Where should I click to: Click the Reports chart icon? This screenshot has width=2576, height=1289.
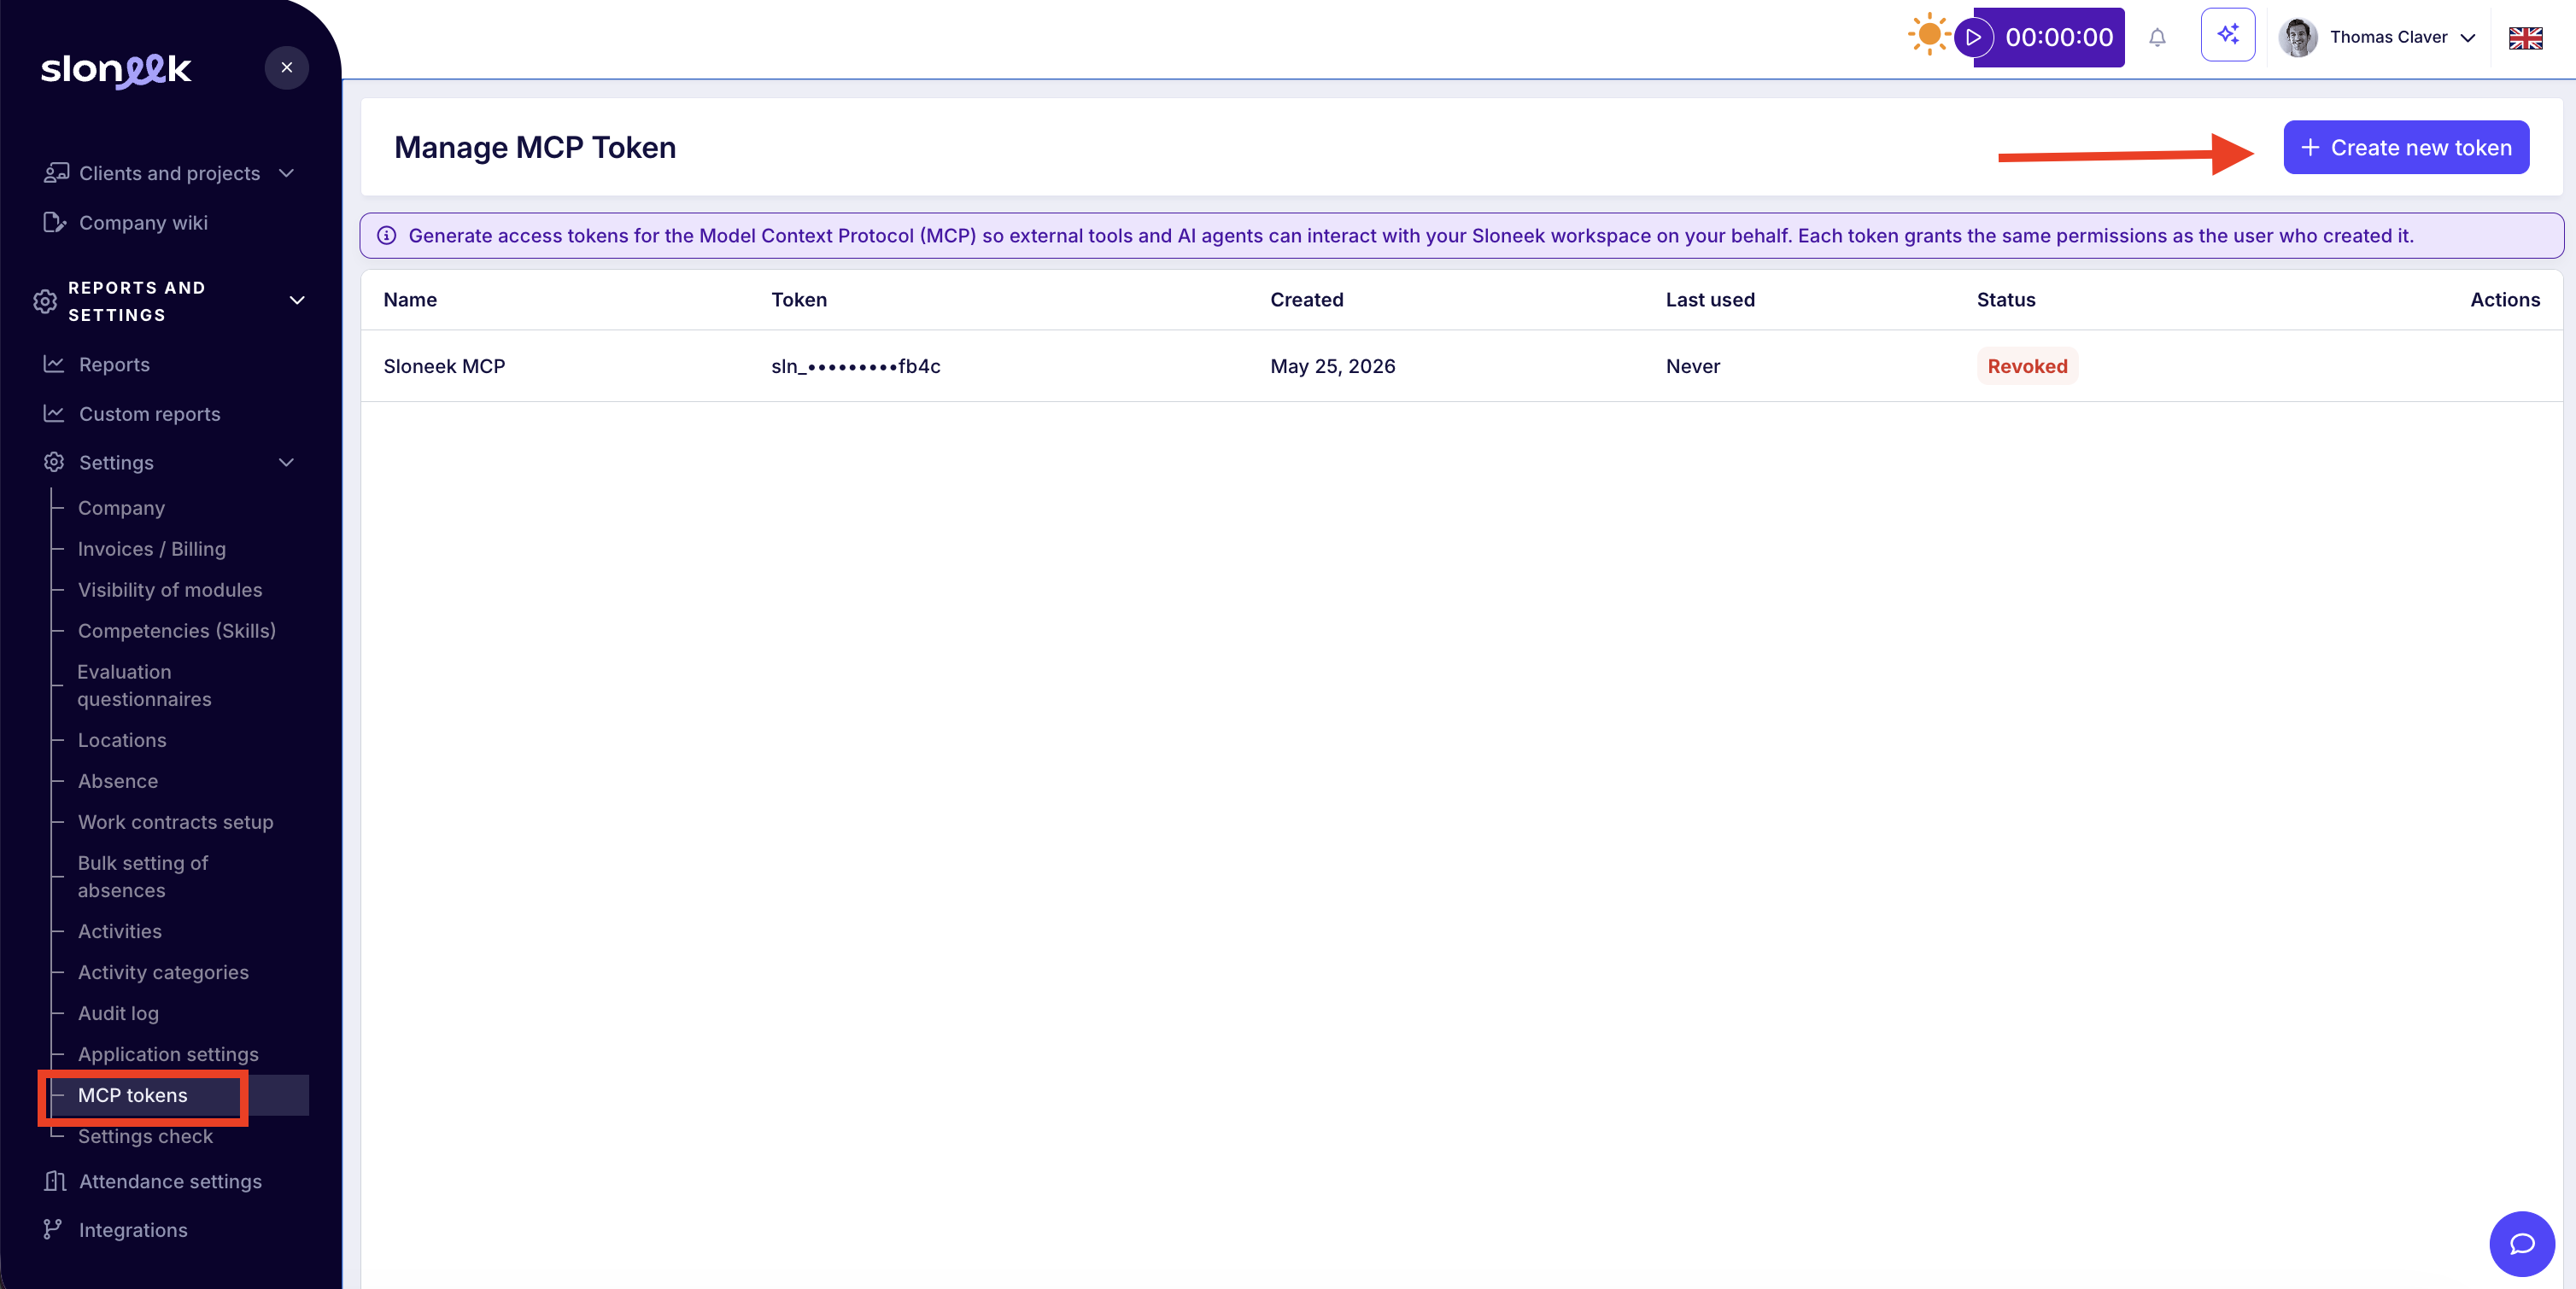coord(54,364)
